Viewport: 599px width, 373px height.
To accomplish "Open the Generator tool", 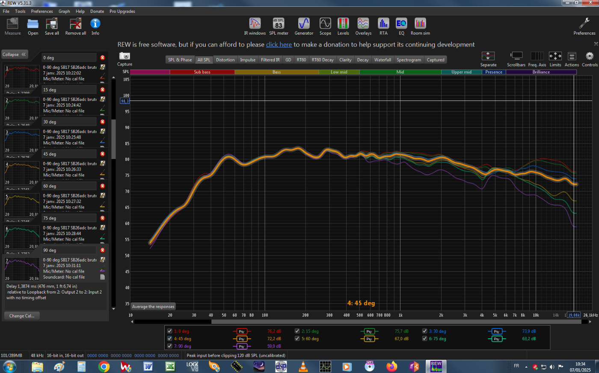I will 304,26.
